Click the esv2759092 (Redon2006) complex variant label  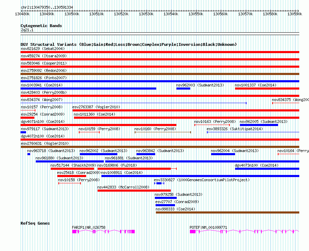tap(43, 70)
